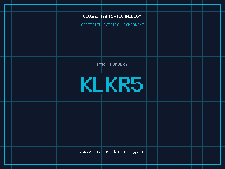Click the PART NUMBER: label
The image size is (225, 169).
(x=112, y=64)
